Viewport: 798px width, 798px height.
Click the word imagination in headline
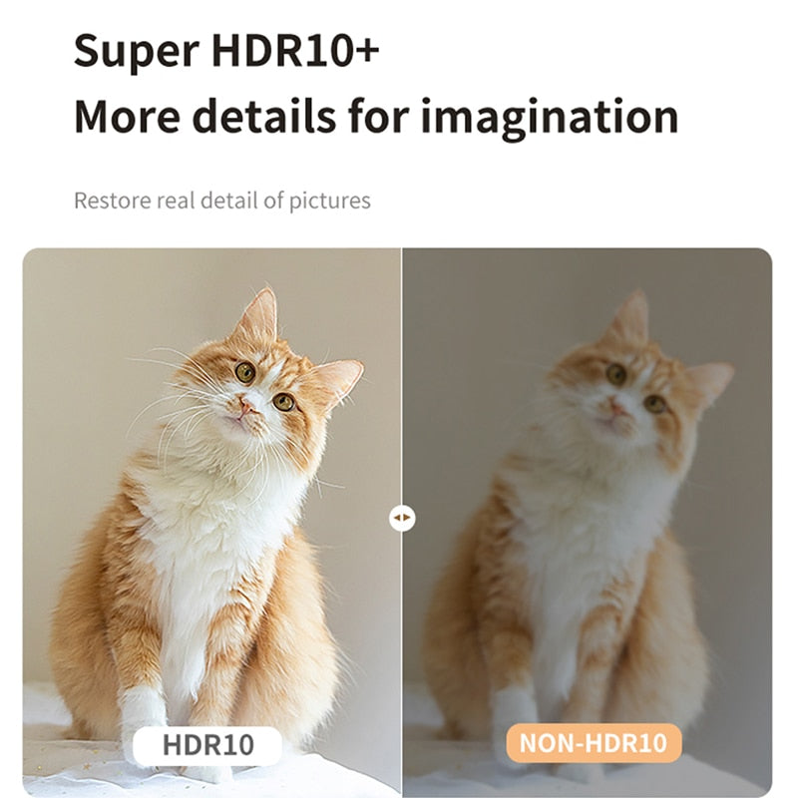point(550,118)
